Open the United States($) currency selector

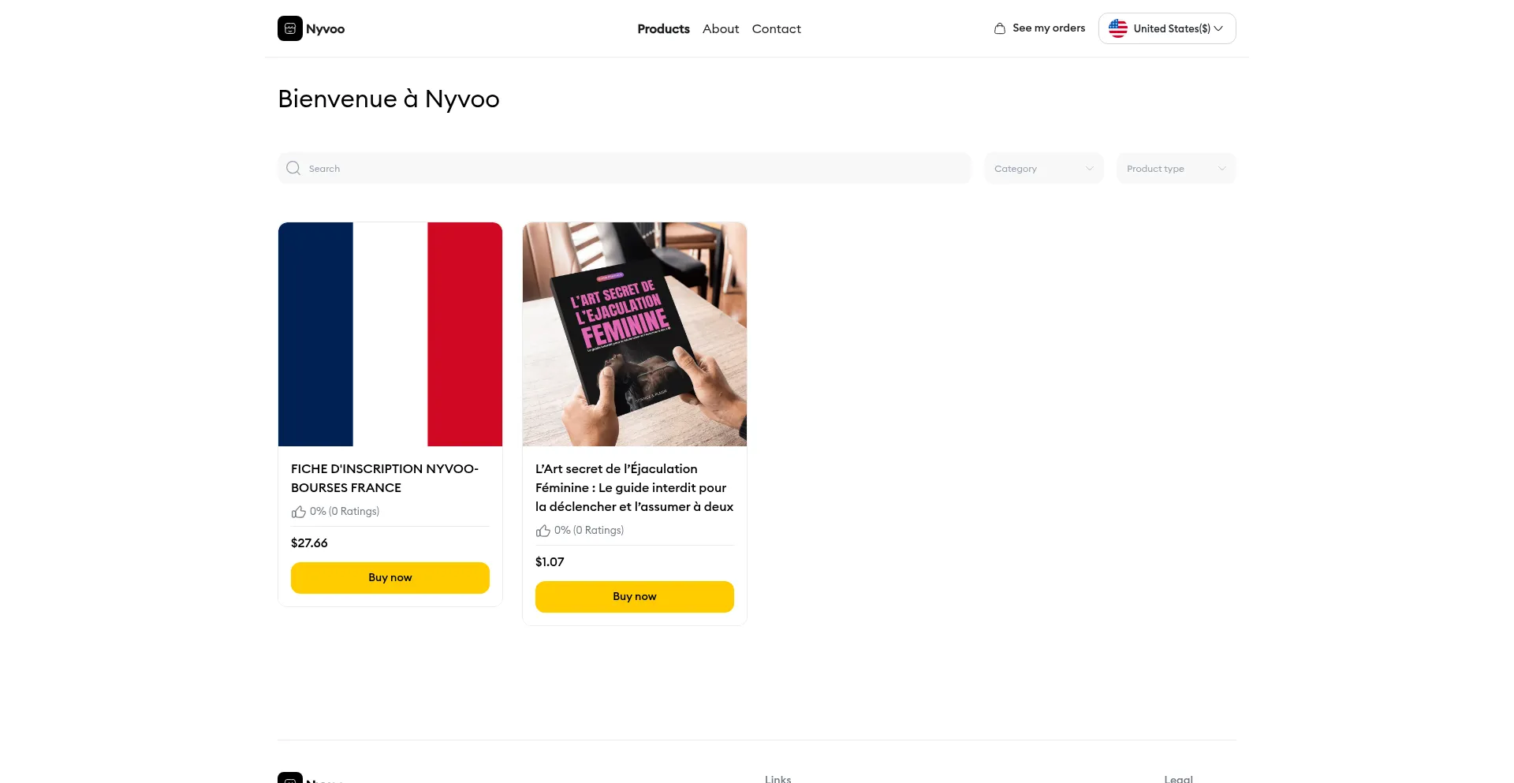[1167, 28]
